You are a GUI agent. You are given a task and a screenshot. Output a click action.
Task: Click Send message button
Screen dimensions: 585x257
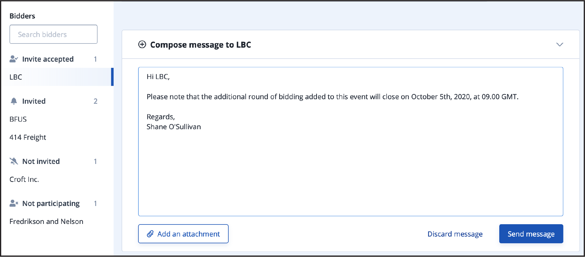[x=531, y=234]
